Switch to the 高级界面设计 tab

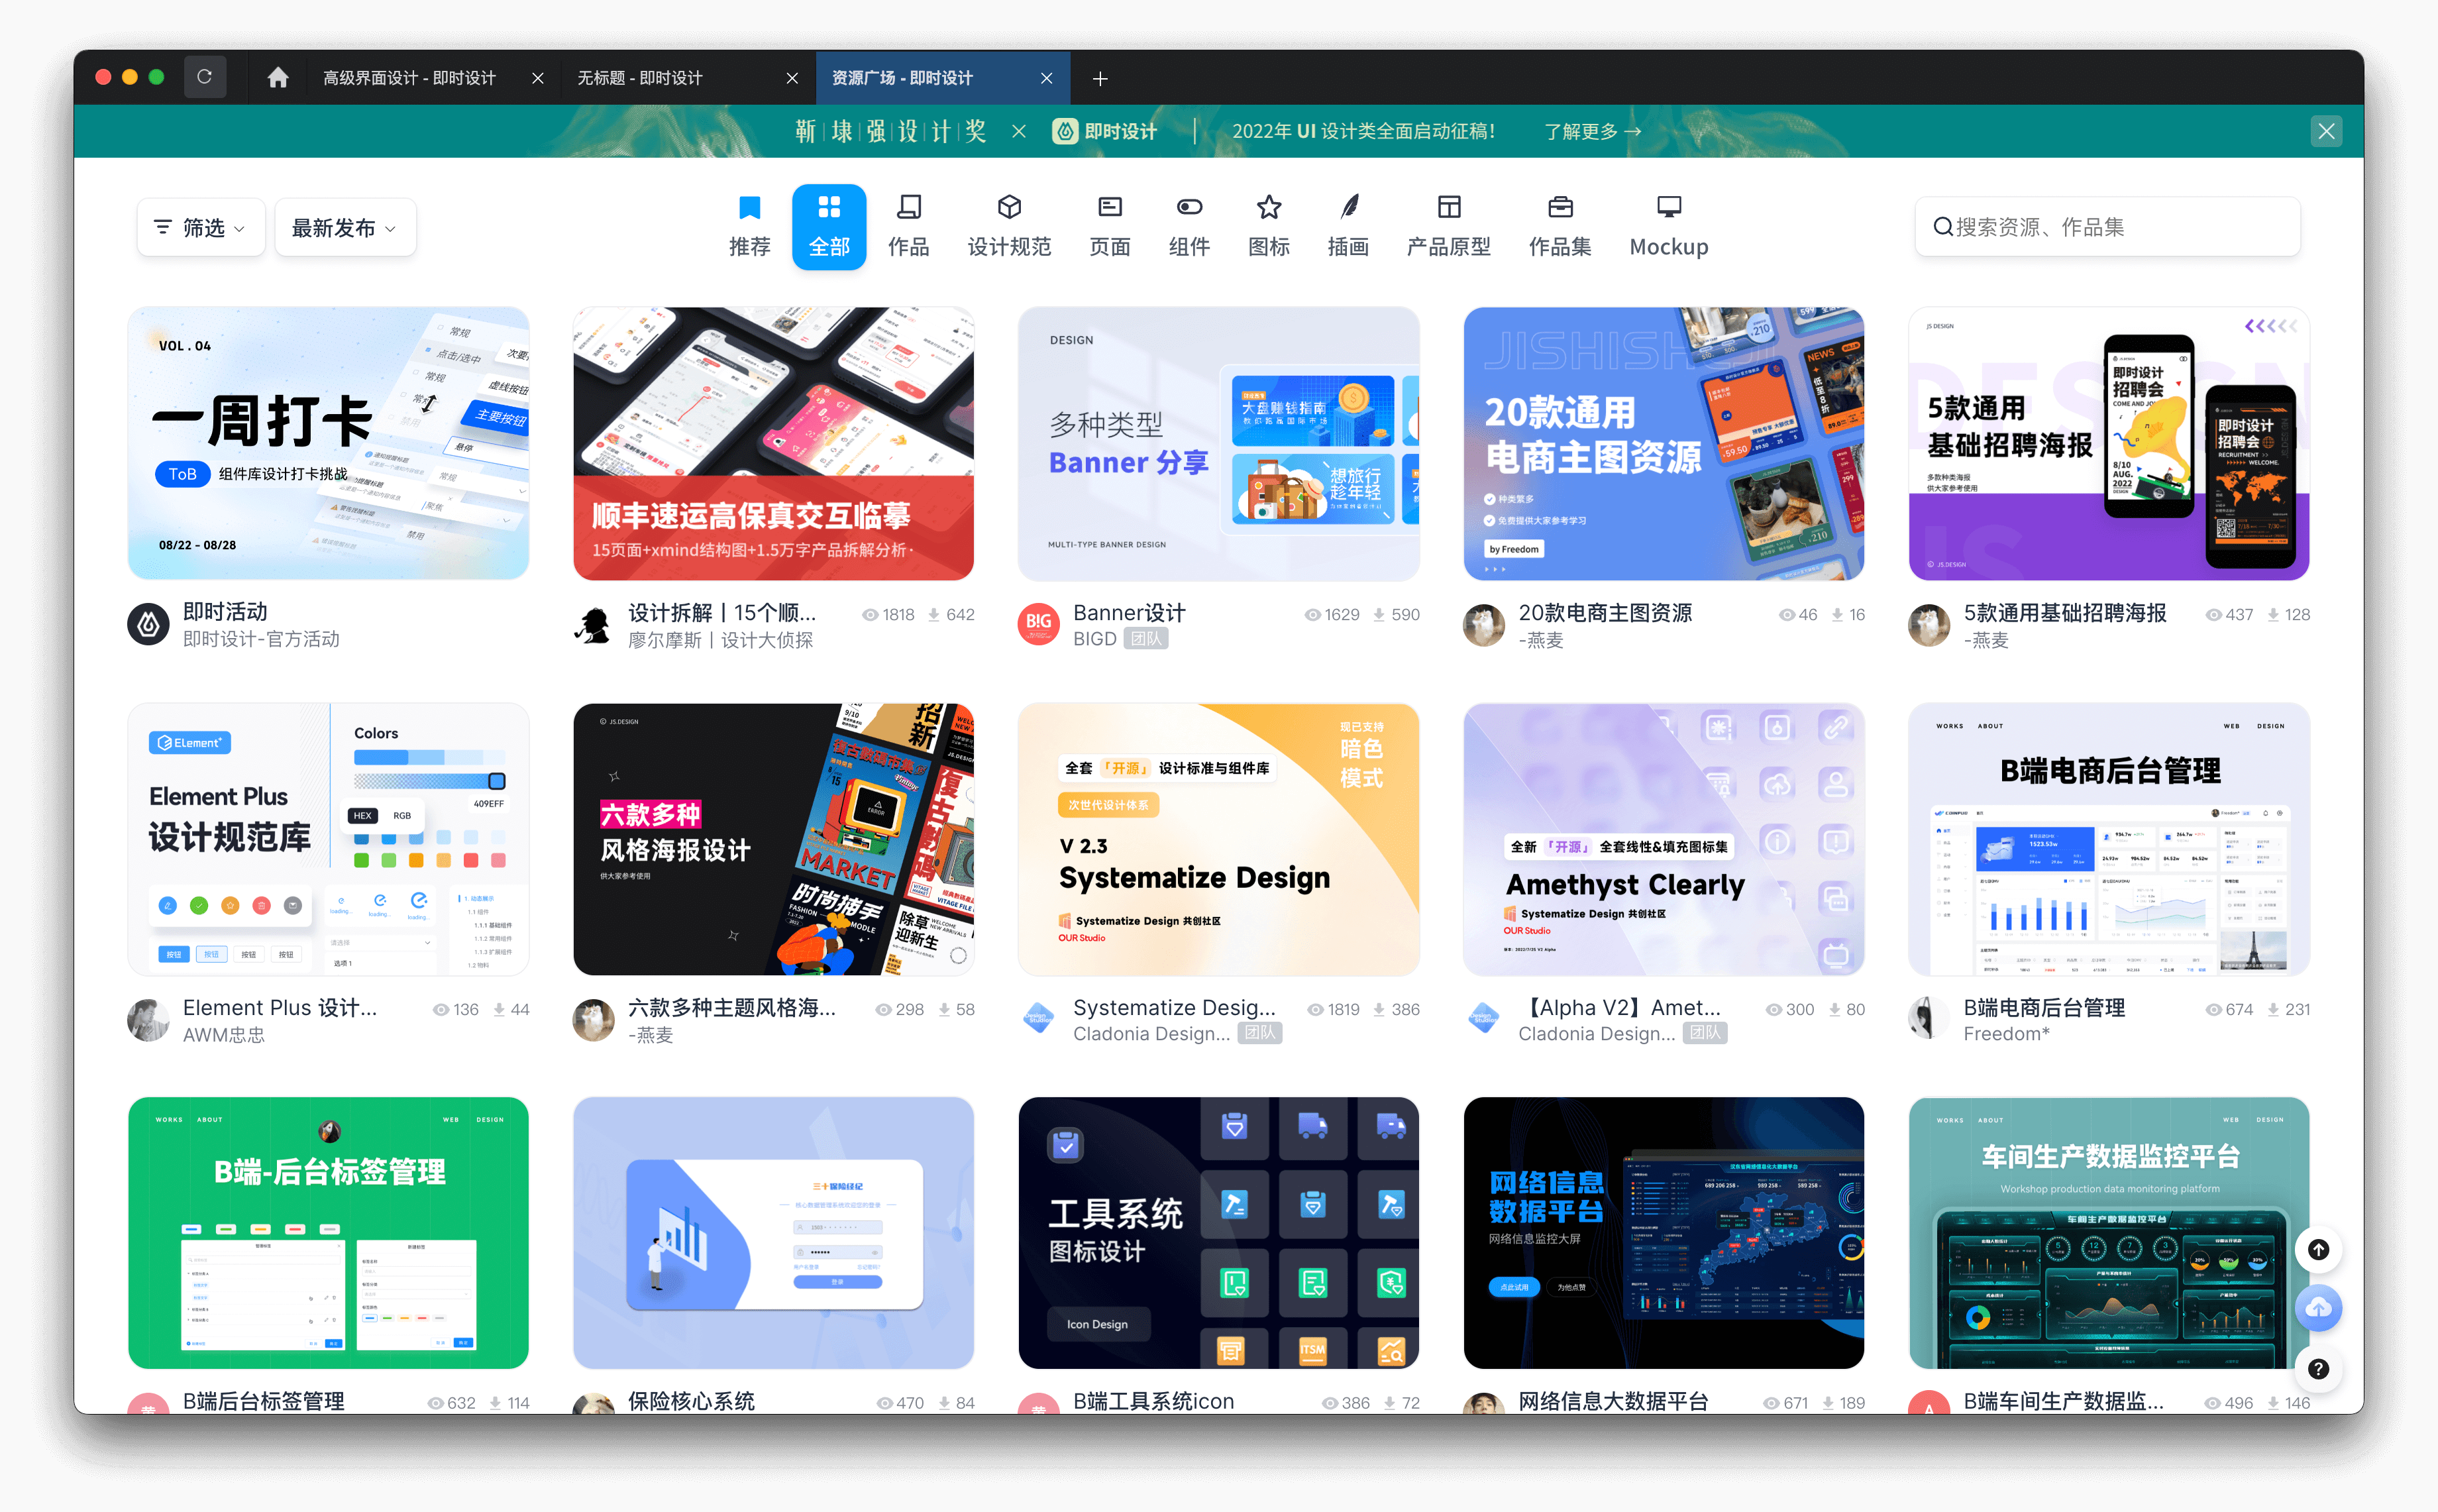tap(410, 78)
